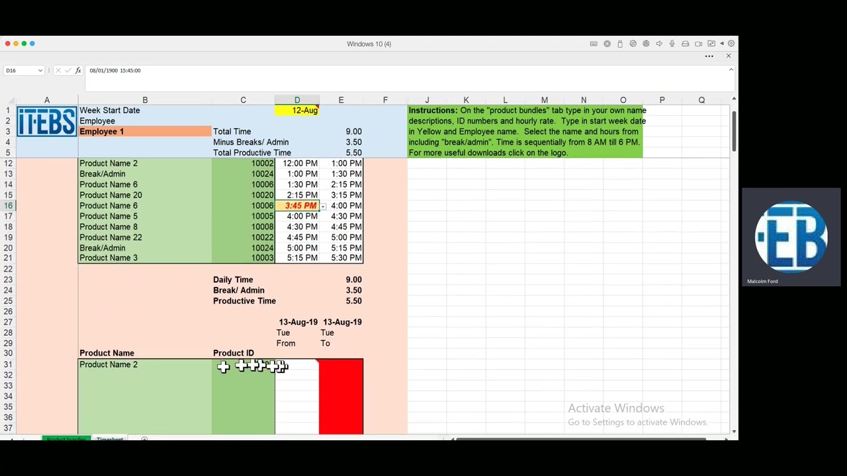Click the Insert Function fx button
This screenshot has width=847, height=476.
click(x=78, y=70)
